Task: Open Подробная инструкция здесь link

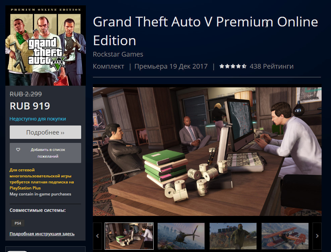Action: pos(42,234)
